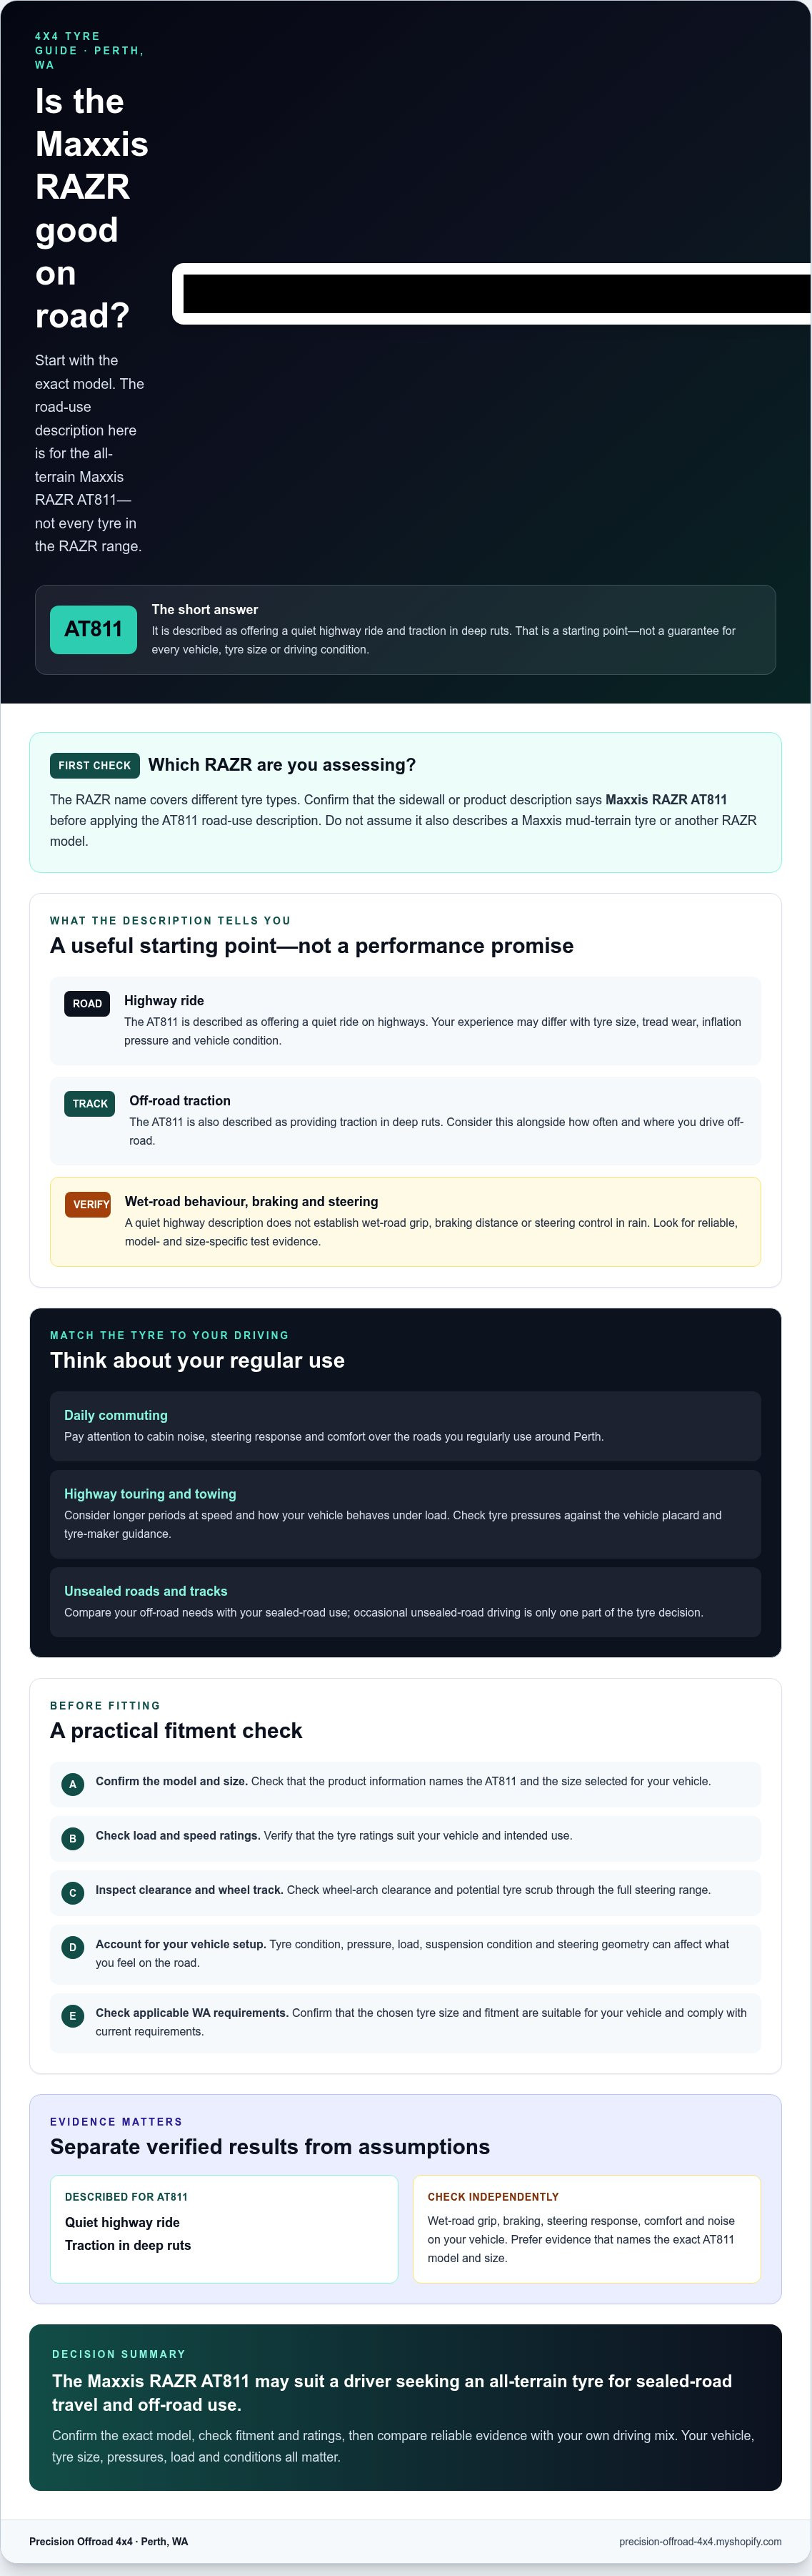
Task: Select step B circle marker
Action: point(73,1838)
